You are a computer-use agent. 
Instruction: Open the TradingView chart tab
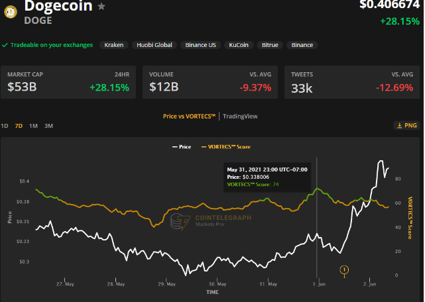point(240,117)
